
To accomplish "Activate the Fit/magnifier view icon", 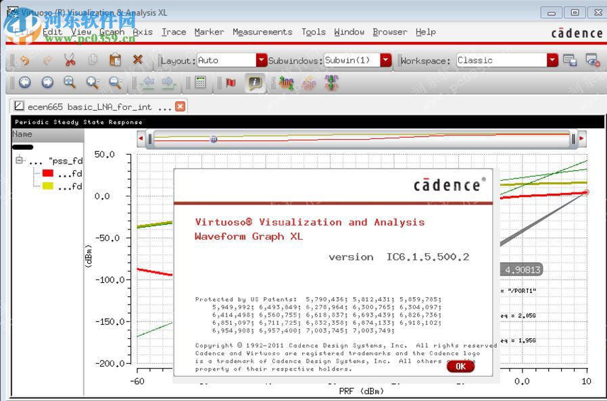I will [x=70, y=83].
